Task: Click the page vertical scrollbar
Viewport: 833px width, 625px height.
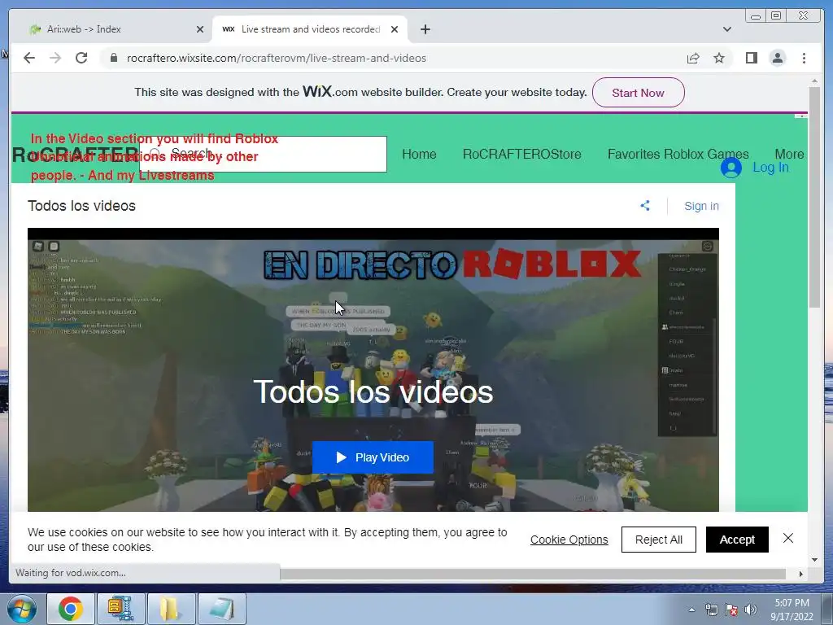Action: (x=814, y=197)
